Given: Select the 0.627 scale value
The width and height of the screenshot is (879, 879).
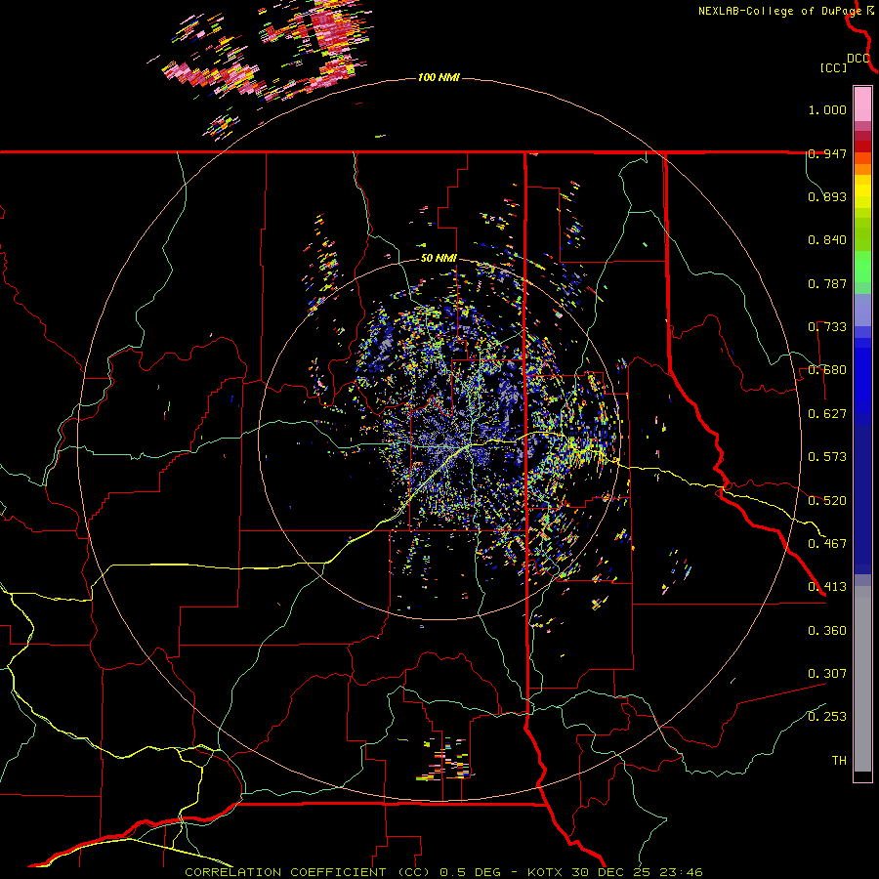Looking at the screenshot, I should [x=827, y=414].
